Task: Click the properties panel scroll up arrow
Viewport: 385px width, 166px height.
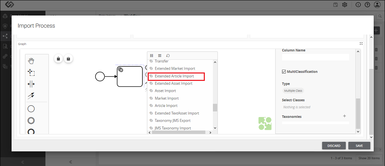Action: click(358, 51)
